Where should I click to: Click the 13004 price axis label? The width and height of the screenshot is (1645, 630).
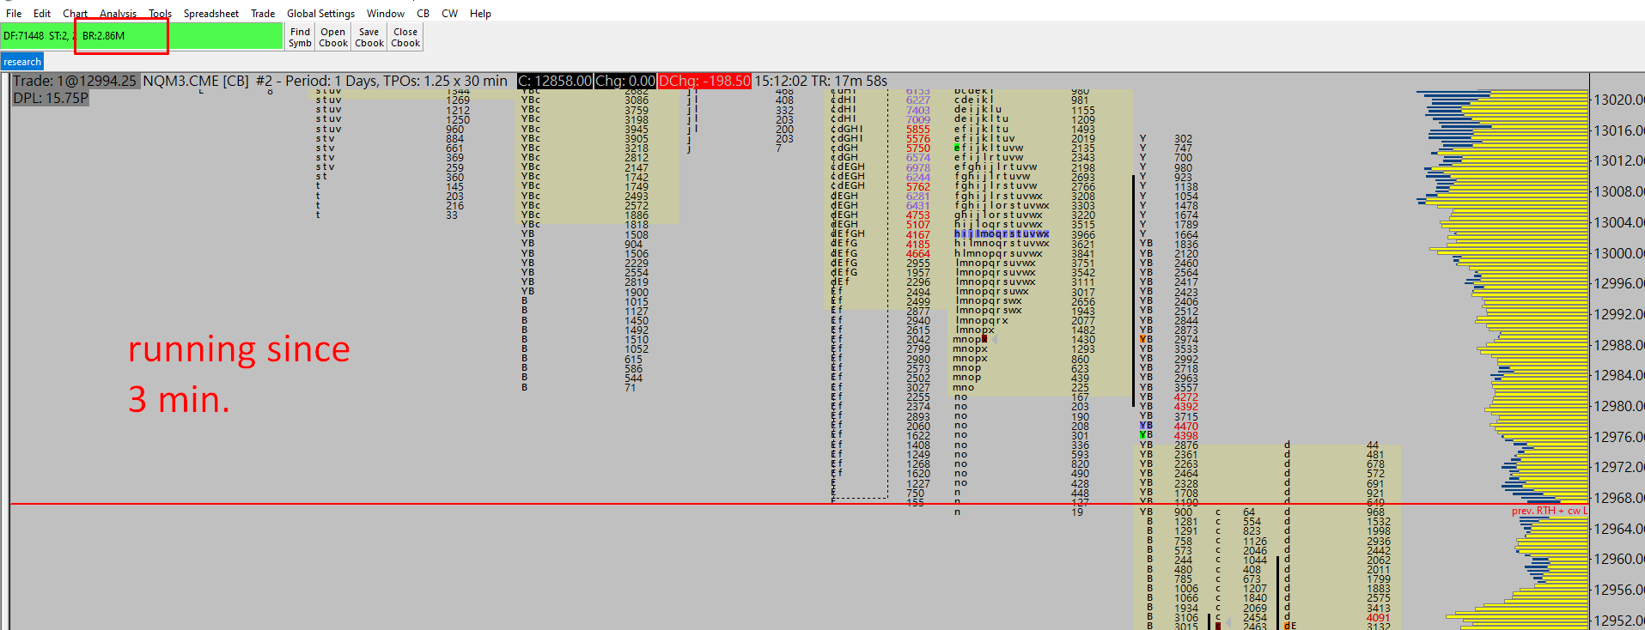(1619, 222)
